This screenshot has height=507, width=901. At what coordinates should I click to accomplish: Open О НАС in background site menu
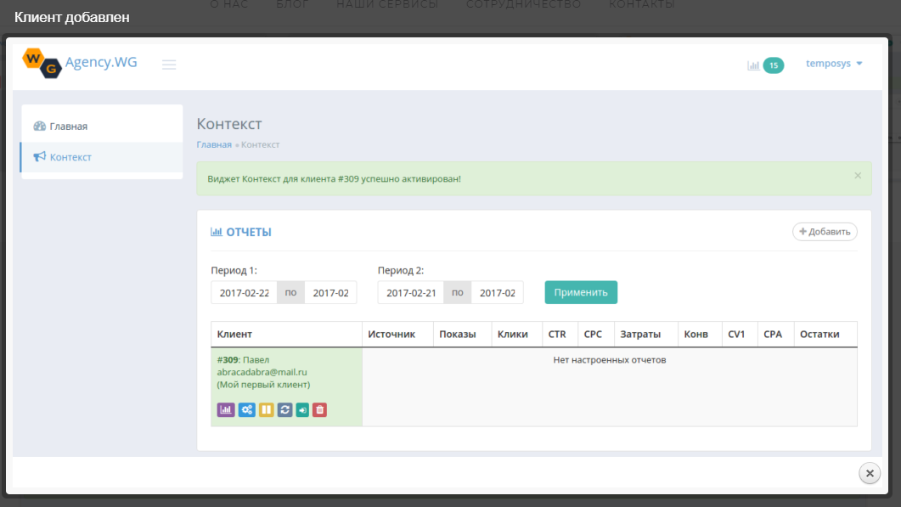point(228,4)
